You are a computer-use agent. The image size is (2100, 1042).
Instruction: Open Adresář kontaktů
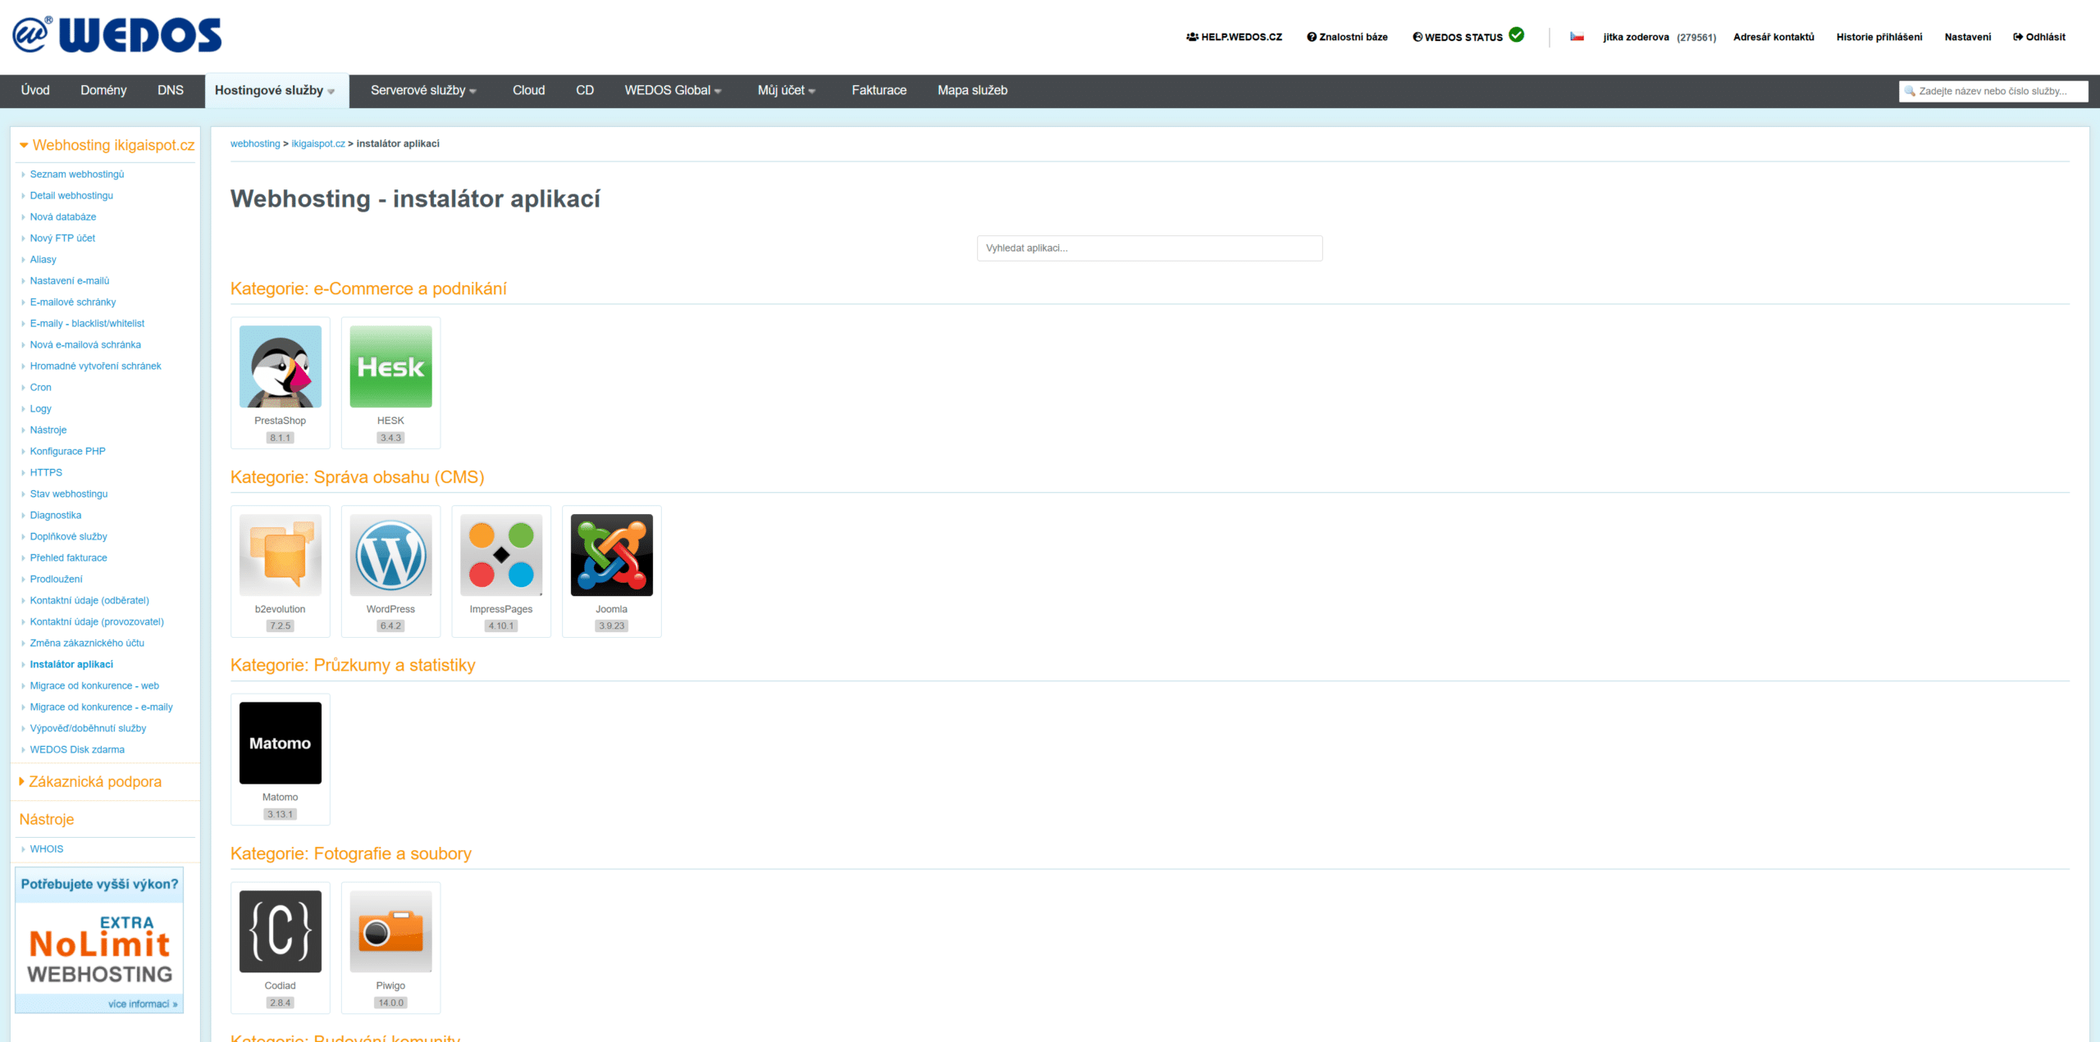[x=1774, y=37]
